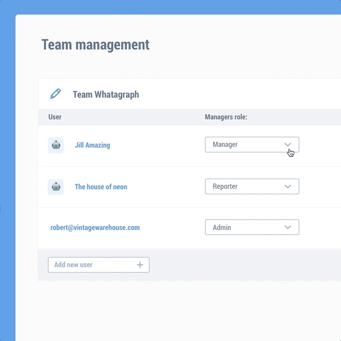Click the pencil edit icon beside Team Whatagraph
The width and height of the screenshot is (341, 341).
coord(55,94)
